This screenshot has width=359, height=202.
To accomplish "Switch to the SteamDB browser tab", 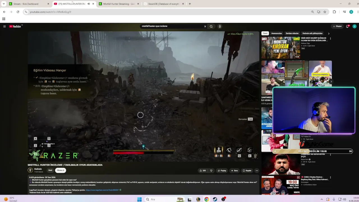I will pyautogui.click(x=164, y=4).
